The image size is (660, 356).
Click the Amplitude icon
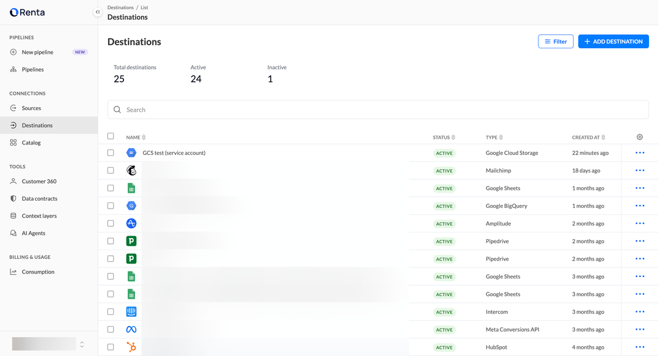coord(131,224)
